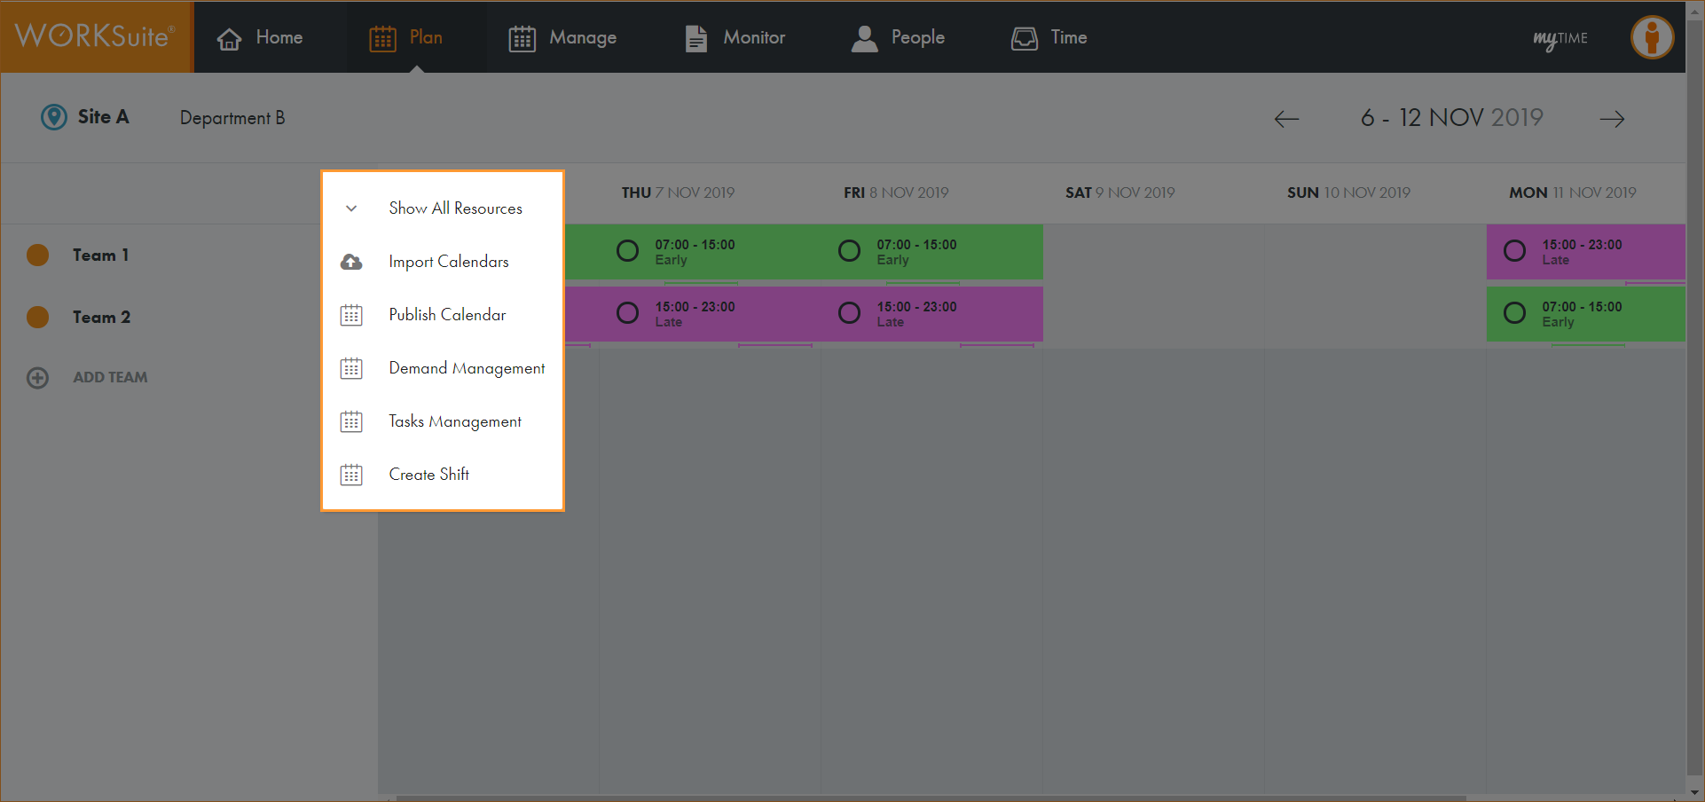Image resolution: width=1705 pixels, height=802 pixels.
Task: Go to next week using right arrow
Action: coord(1612,119)
